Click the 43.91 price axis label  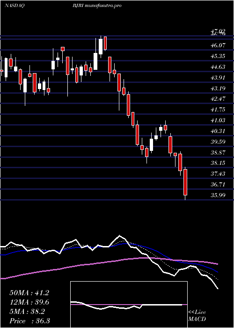[x=219, y=77]
